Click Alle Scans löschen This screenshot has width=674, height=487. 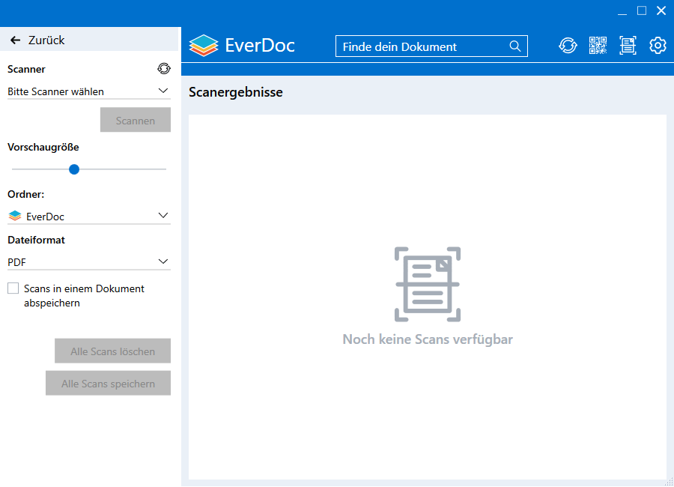(x=112, y=351)
